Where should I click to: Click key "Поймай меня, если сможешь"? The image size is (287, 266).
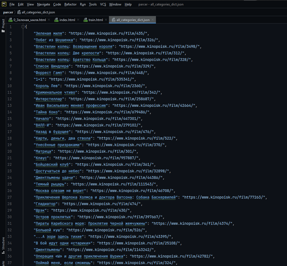click(x=63, y=263)
